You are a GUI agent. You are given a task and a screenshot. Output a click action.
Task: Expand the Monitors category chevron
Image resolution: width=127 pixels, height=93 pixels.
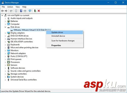coord(5,51)
